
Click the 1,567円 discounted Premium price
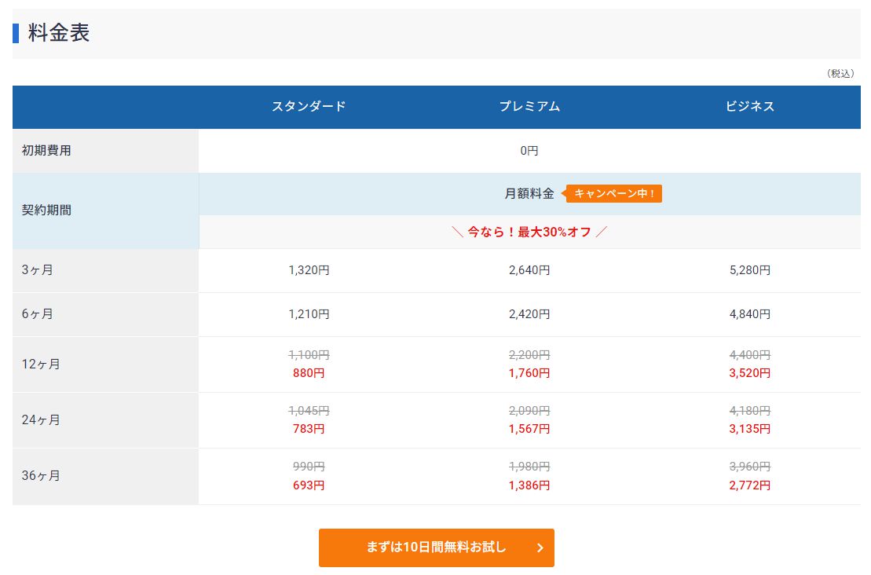[x=529, y=429]
